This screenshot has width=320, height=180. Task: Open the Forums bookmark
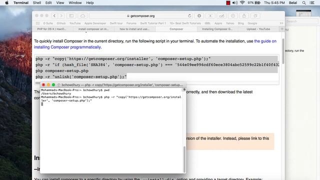tap(131, 23)
